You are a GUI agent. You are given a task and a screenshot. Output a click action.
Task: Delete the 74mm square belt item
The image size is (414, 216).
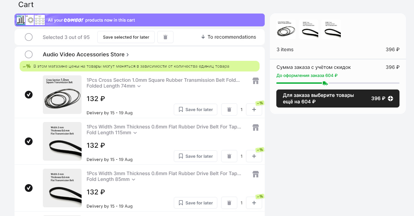pos(229,109)
